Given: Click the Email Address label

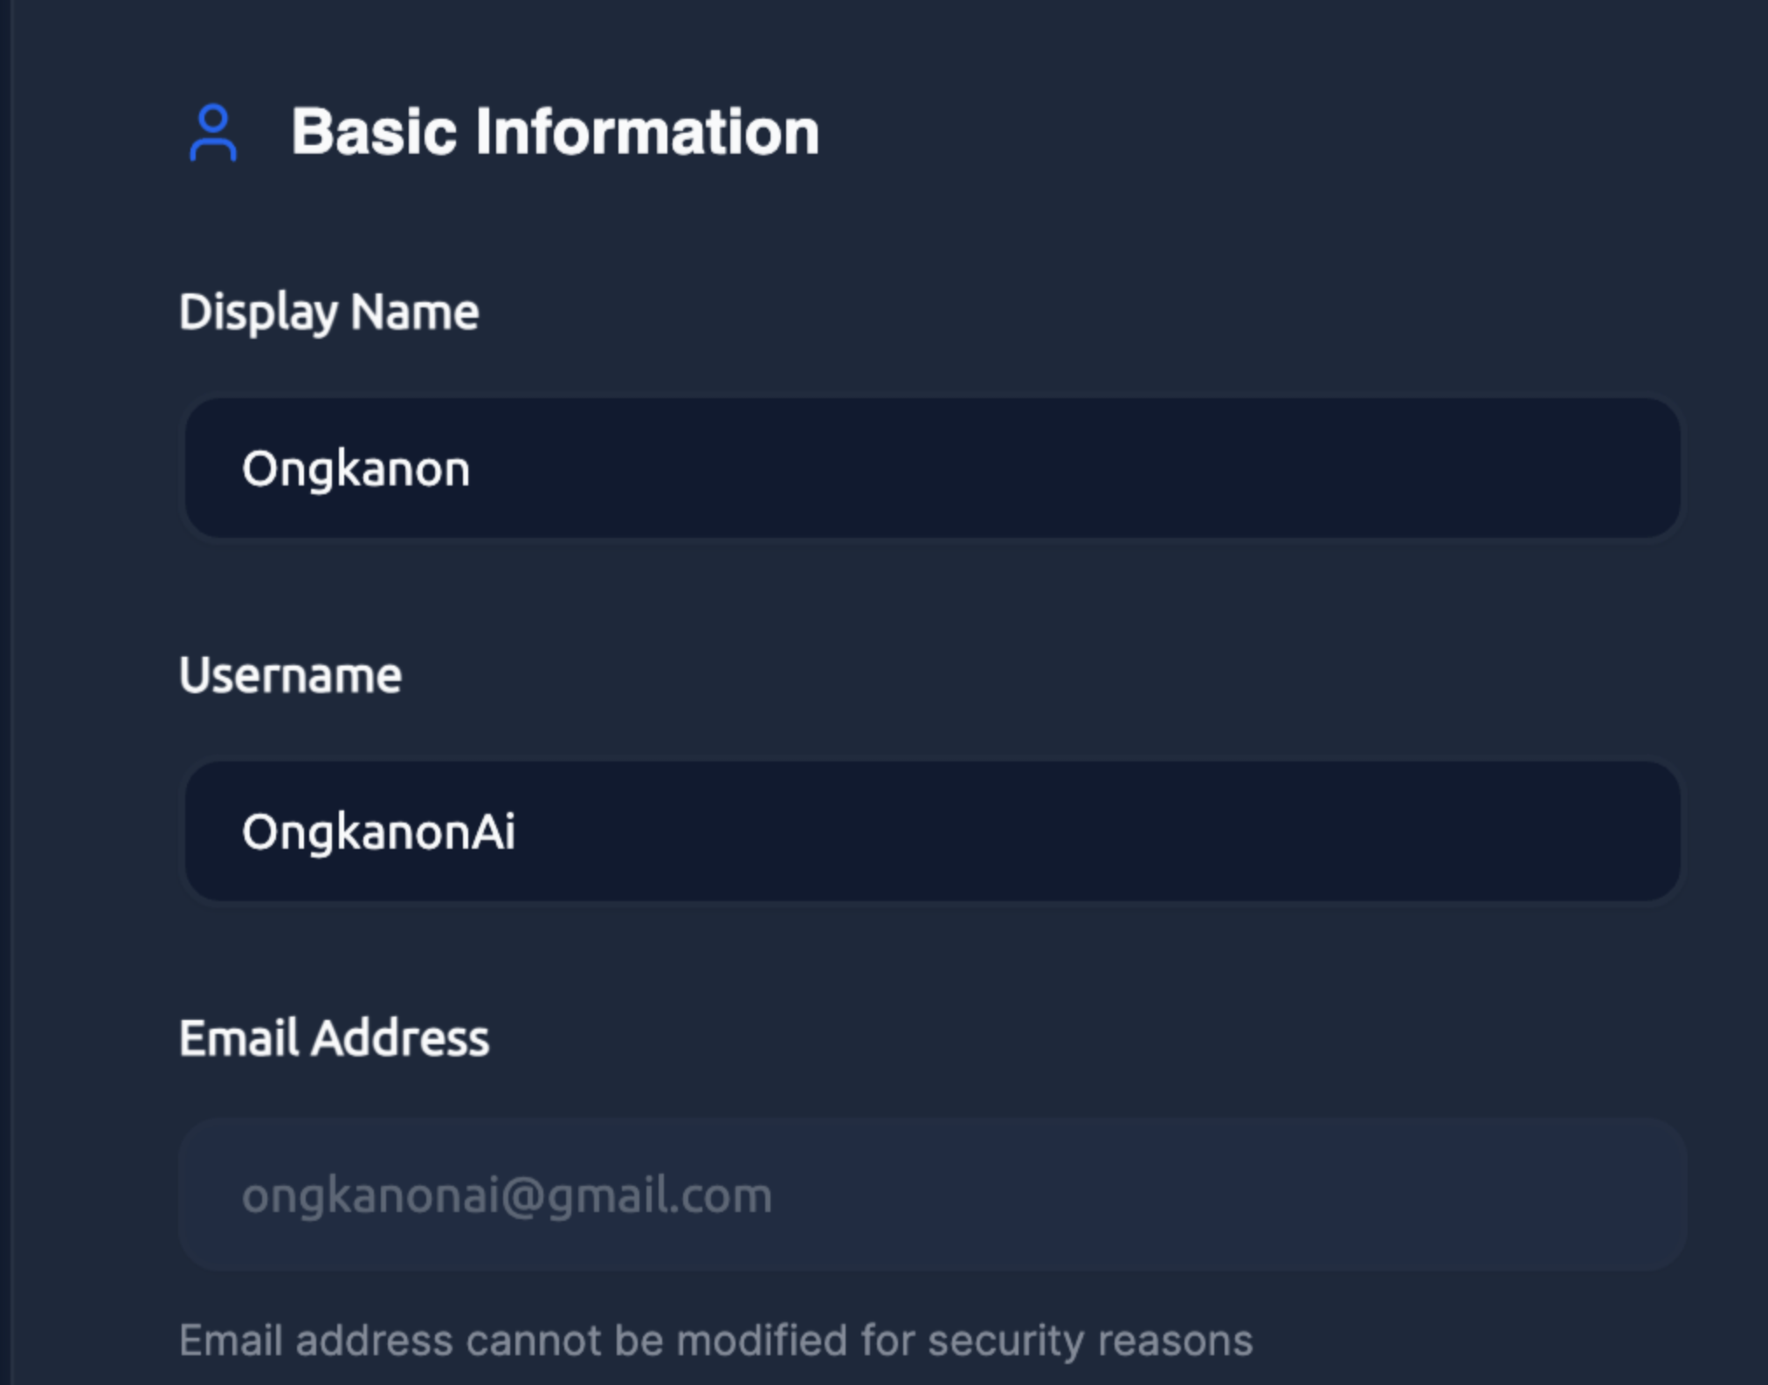Looking at the screenshot, I should 335,1037.
